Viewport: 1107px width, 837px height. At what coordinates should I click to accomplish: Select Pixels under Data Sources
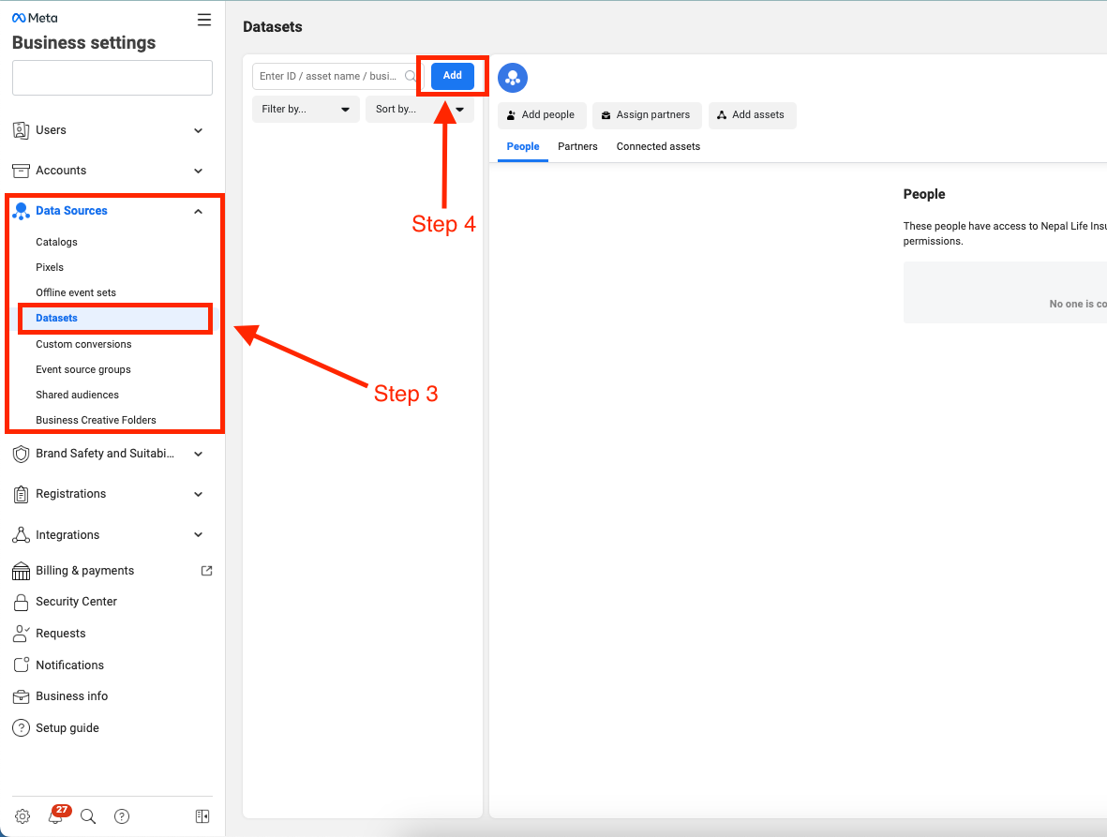[x=50, y=267]
